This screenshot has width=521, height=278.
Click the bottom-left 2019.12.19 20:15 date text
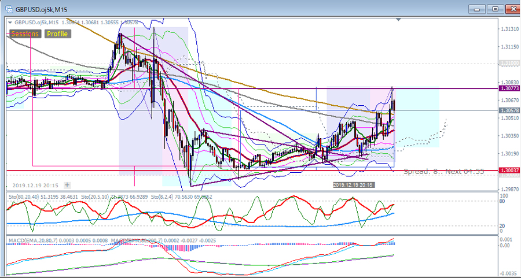(35, 186)
